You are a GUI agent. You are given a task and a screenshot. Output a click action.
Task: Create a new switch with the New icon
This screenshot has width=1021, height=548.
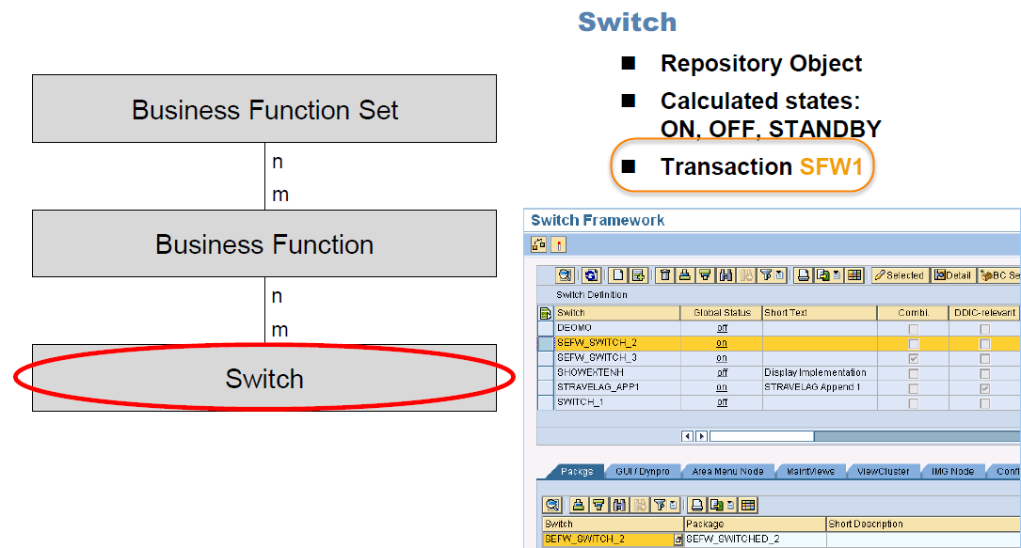click(616, 275)
